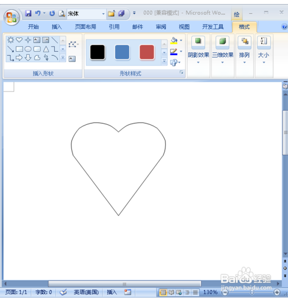288x298 pixels.
Task: Choose the elbow arrow connector shape
Action: 10,58
